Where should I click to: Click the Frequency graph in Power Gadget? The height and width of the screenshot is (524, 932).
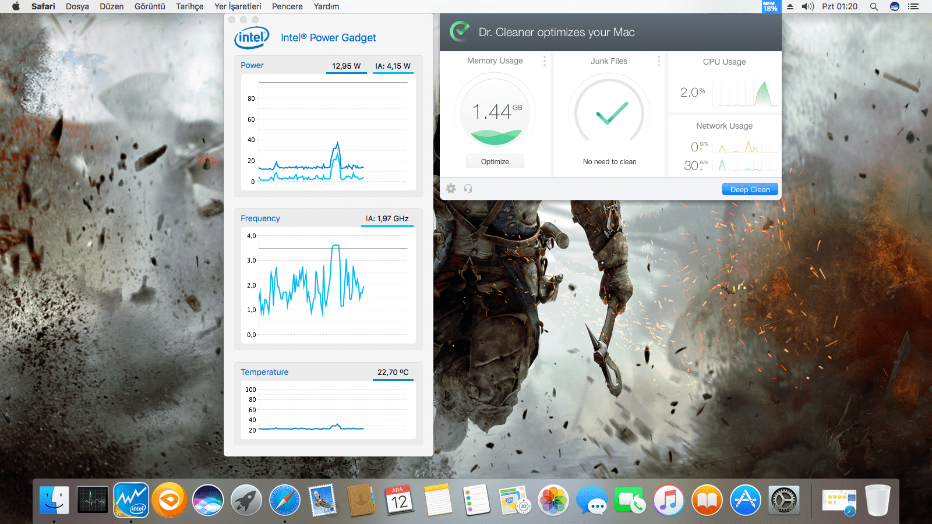click(x=329, y=285)
